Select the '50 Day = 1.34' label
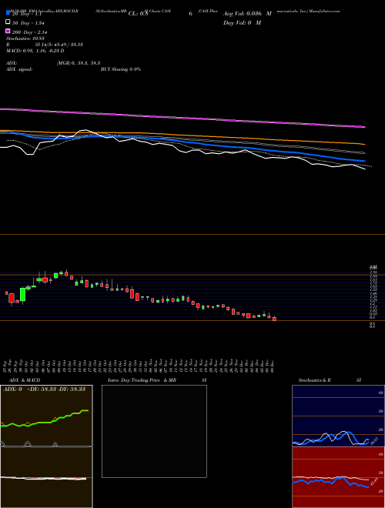 point(28,23)
